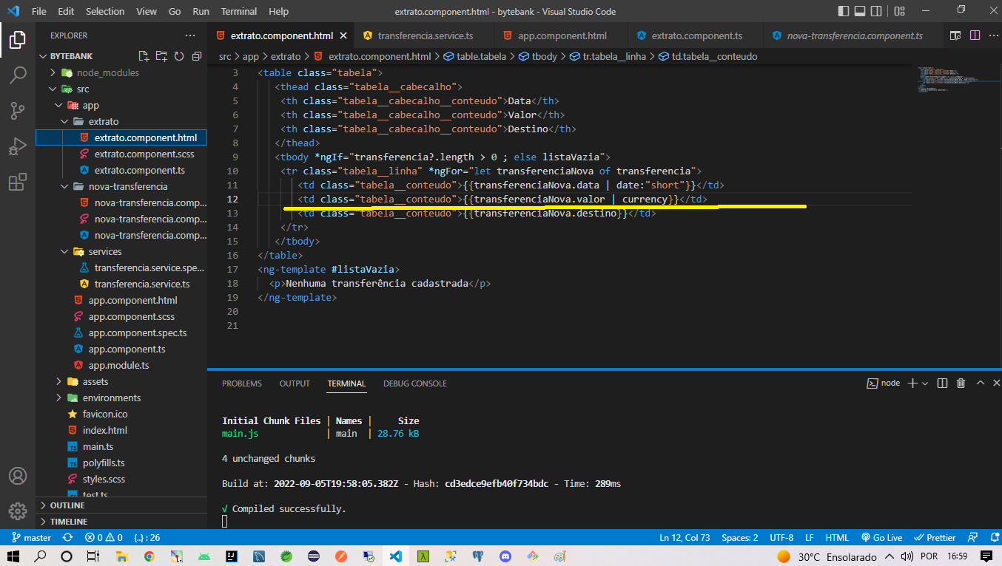Open the Explorer view in activity bar

[18, 40]
